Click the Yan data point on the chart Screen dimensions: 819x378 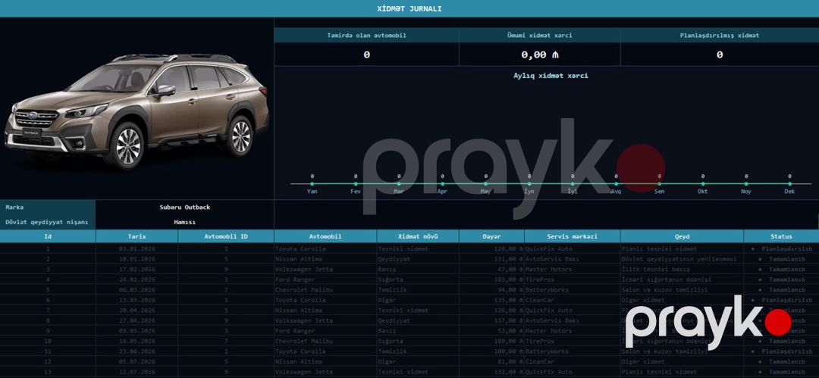click(312, 184)
